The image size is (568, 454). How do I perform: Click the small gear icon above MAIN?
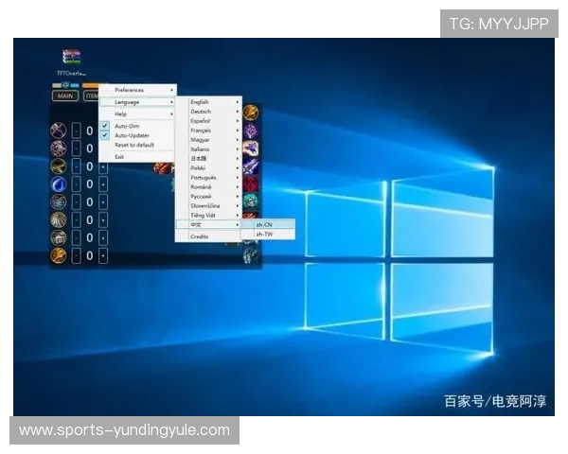(x=65, y=85)
